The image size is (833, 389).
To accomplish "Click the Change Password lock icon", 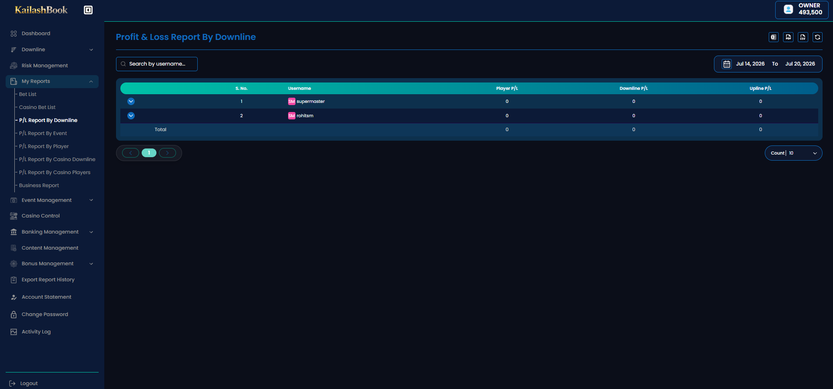I will pos(13,314).
